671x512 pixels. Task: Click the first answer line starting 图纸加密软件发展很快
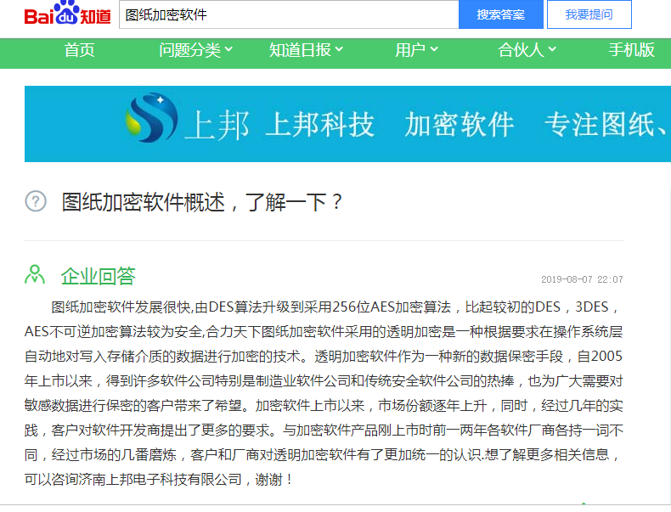pos(335,307)
